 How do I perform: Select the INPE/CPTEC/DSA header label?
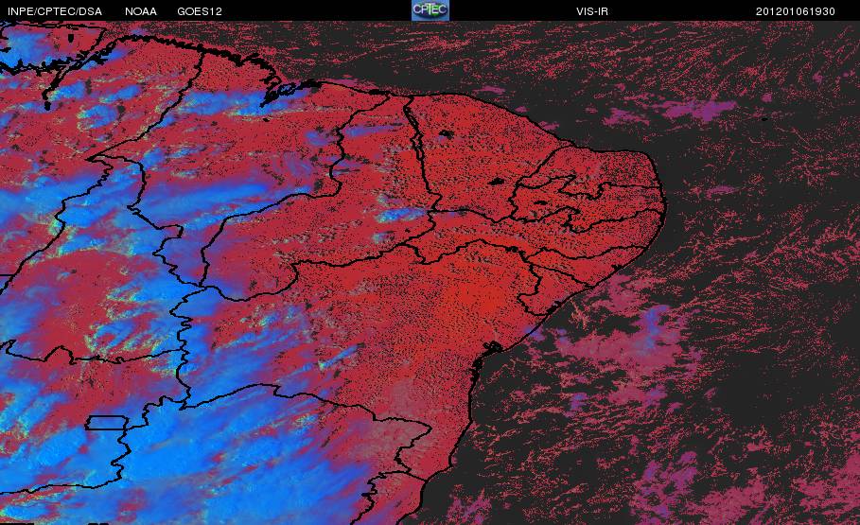[x=55, y=11]
